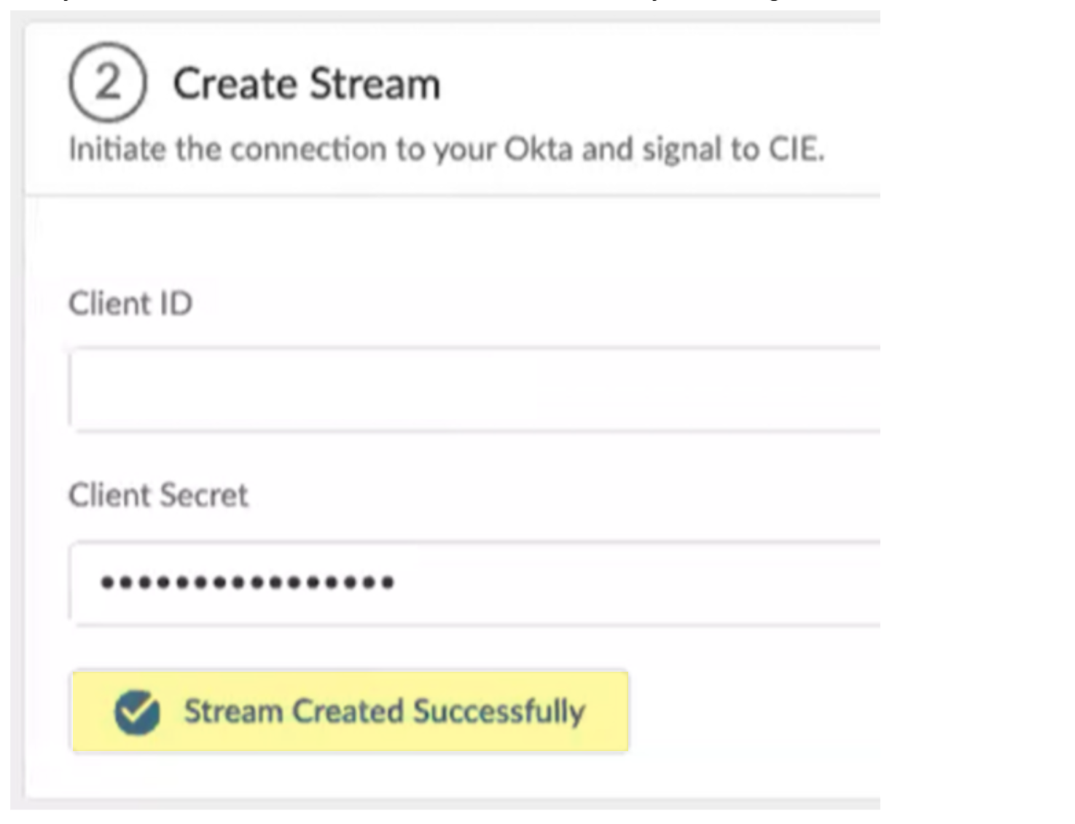
Task: Click the Initiate the connection description text
Action: pos(446,149)
